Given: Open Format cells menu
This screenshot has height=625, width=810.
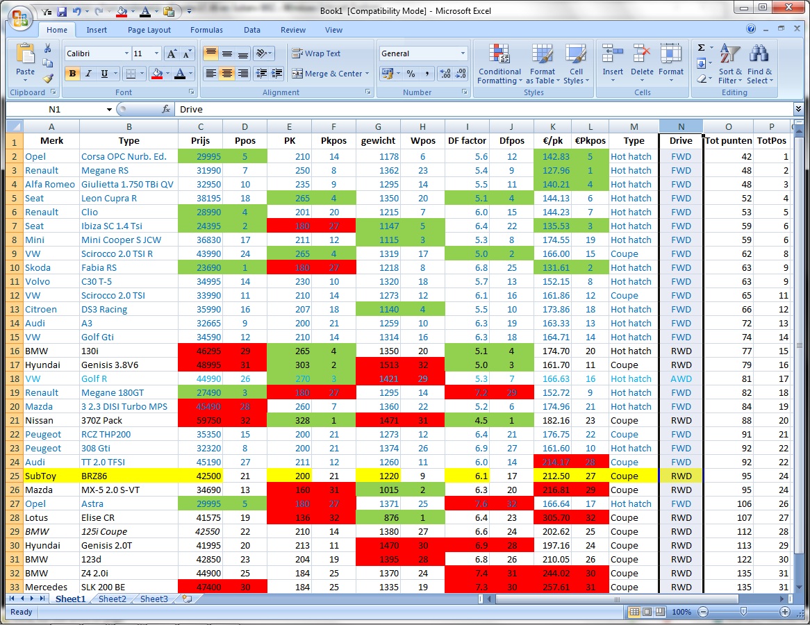Looking at the screenshot, I should pyautogui.click(x=671, y=64).
